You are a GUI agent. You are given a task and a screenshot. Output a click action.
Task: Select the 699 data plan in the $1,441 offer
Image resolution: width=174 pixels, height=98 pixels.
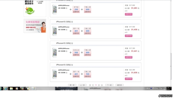[x=88, y=53]
